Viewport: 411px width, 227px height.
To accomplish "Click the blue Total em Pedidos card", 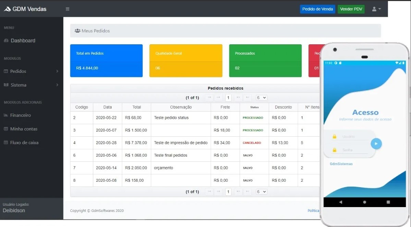I will tap(106, 60).
